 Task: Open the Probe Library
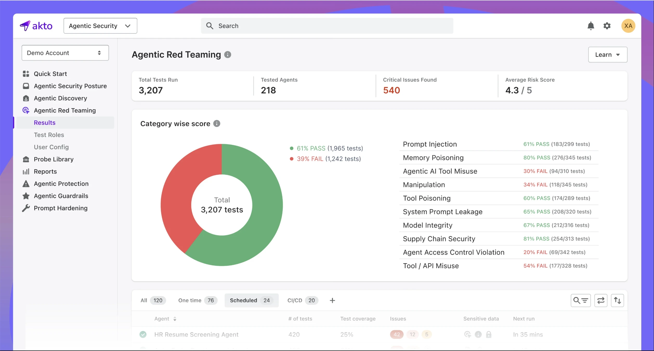coord(54,159)
